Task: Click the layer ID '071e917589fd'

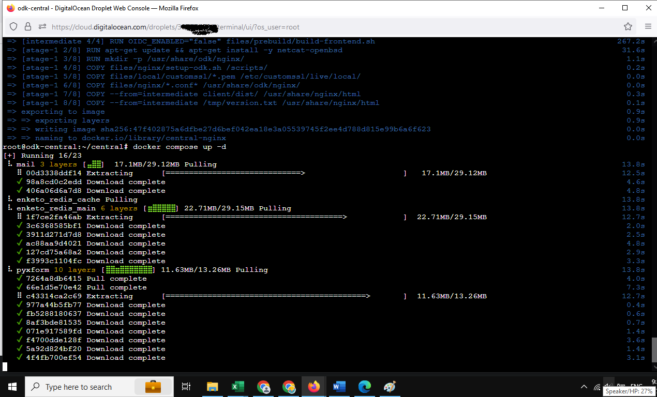Action: click(54, 331)
